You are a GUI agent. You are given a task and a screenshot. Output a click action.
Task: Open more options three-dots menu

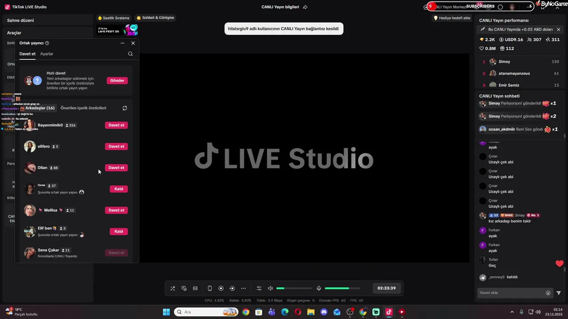click(x=243, y=288)
